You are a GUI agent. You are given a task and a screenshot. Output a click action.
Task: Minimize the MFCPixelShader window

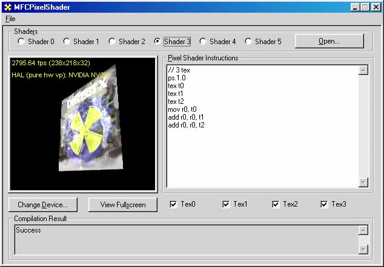(x=355, y=7)
